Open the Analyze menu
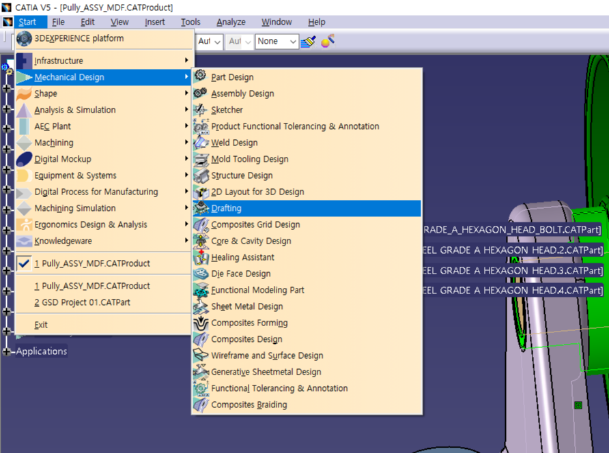Screen dimensions: 609x453 click(x=231, y=22)
